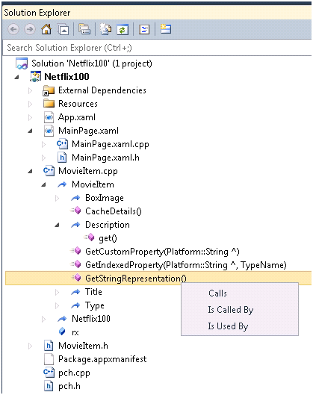The image size is (313, 395).
Task: Click the Show All Files icon
Action: click(106, 29)
